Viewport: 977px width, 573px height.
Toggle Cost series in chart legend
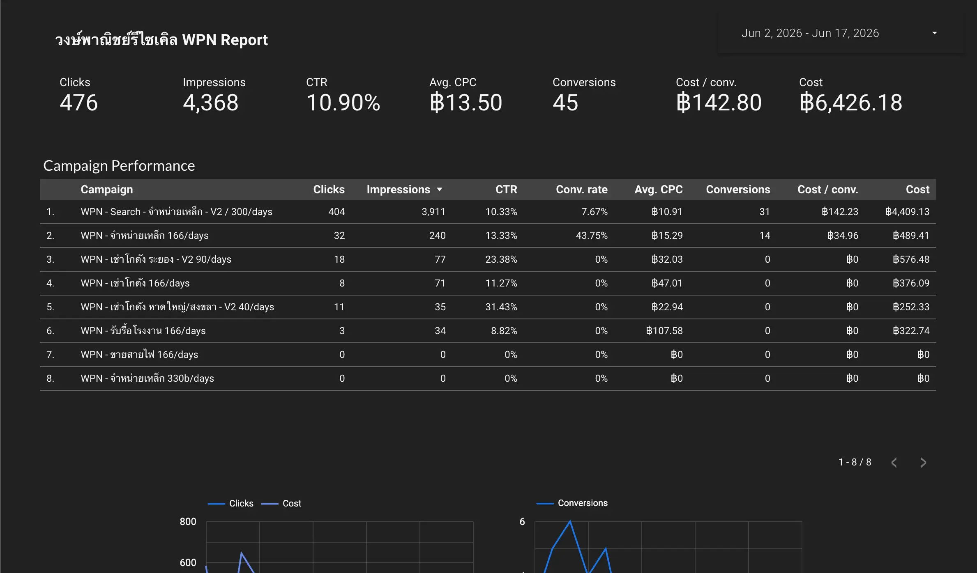(281, 503)
